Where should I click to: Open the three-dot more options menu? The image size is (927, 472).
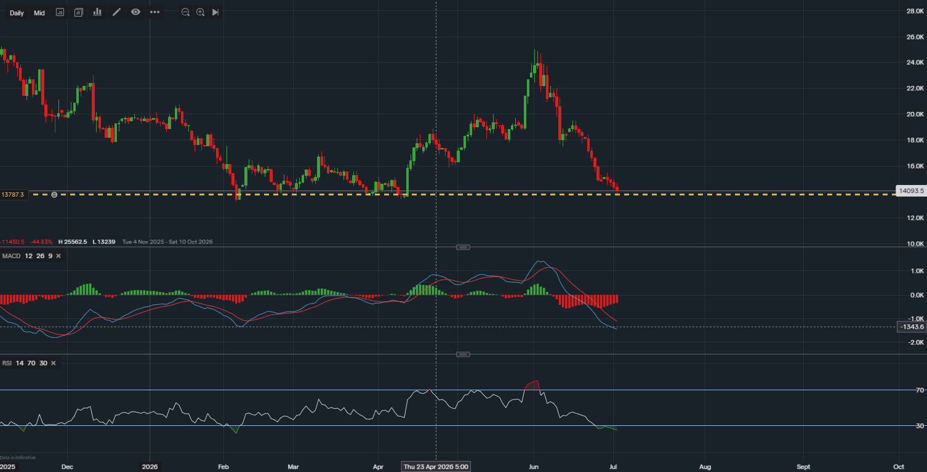click(154, 12)
